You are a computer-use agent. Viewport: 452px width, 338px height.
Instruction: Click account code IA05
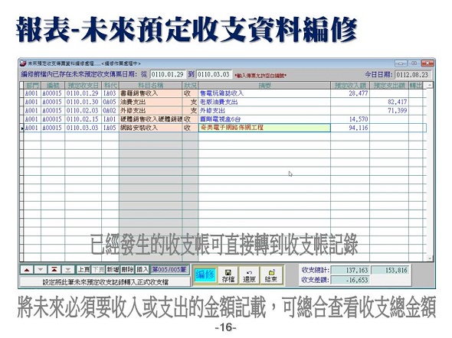coord(110,128)
